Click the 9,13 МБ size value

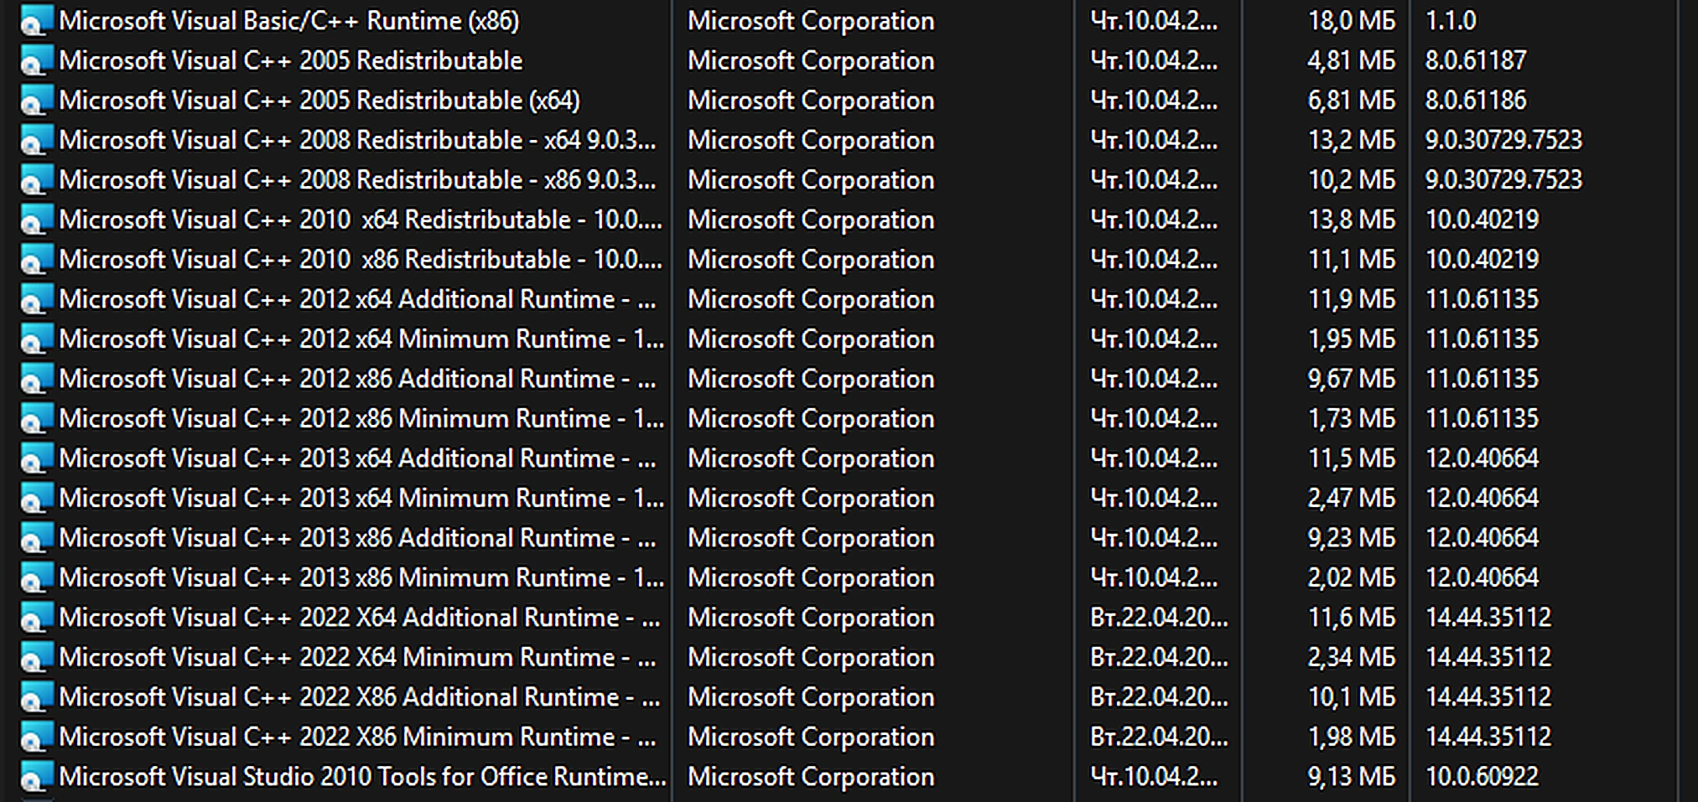coord(1352,777)
